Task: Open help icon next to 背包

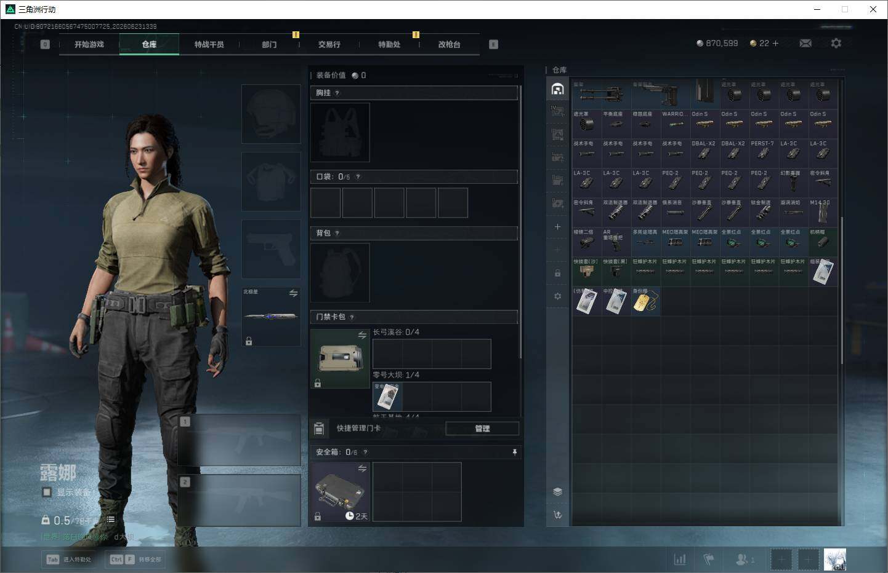Action: (337, 234)
